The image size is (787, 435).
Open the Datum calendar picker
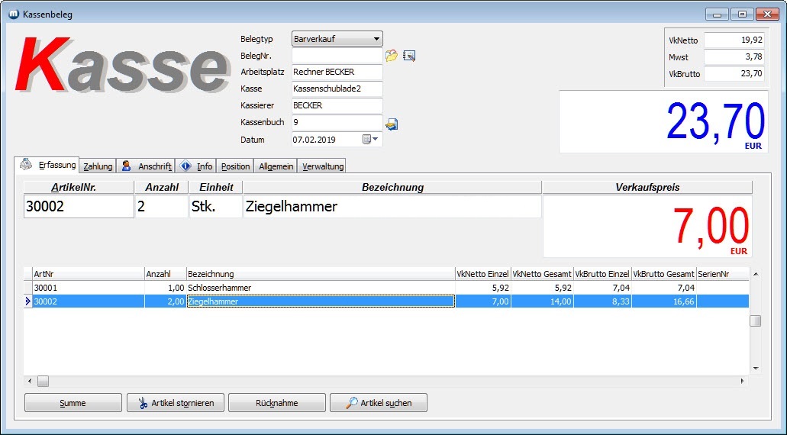tap(370, 140)
